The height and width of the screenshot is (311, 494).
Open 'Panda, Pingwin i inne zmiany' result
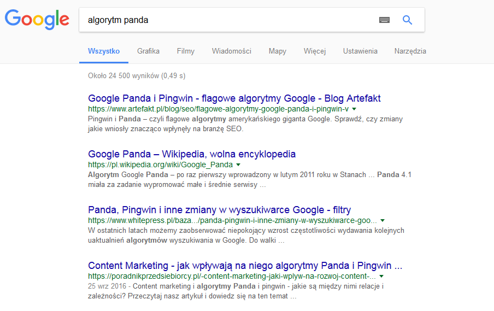point(219,210)
